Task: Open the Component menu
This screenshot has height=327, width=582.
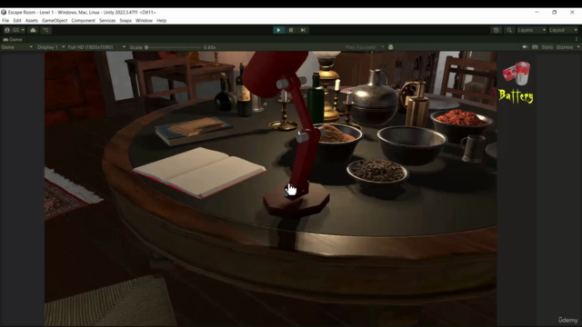Action: 83,20
